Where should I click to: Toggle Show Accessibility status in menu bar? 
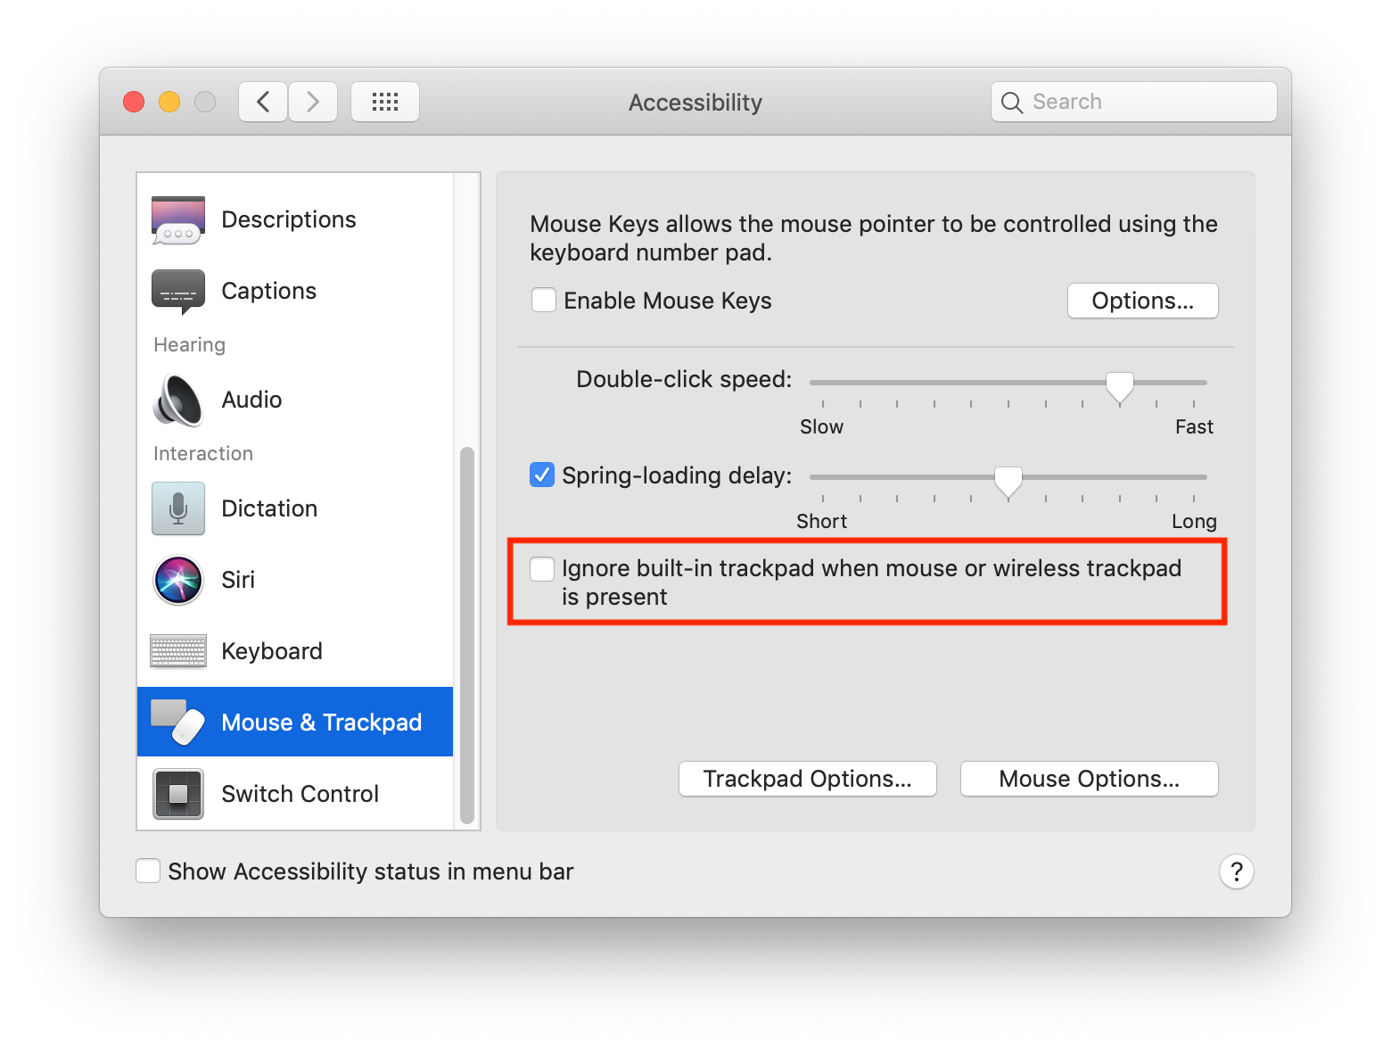pyautogui.click(x=148, y=871)
